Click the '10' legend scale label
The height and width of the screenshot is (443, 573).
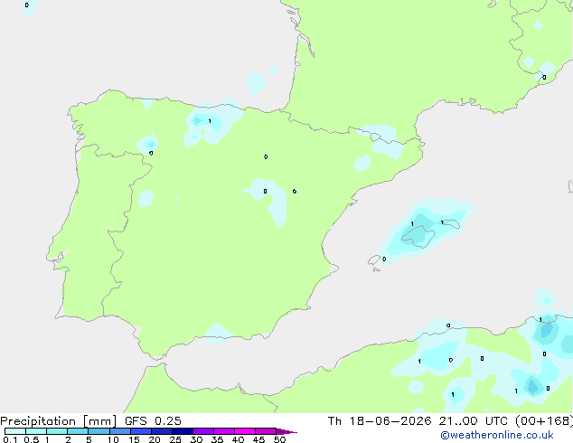coord(113,439)
